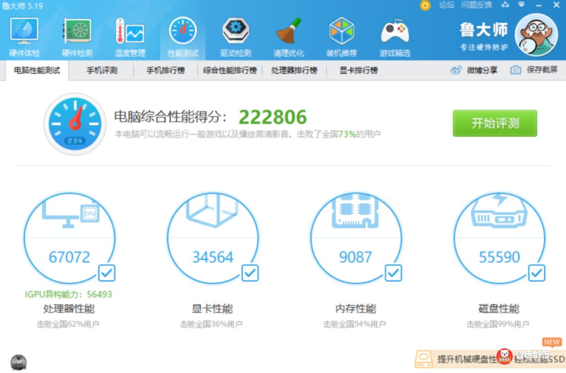
Task: Start benchmark with the 开始评测 button
Action: click(x=495, y=123)
